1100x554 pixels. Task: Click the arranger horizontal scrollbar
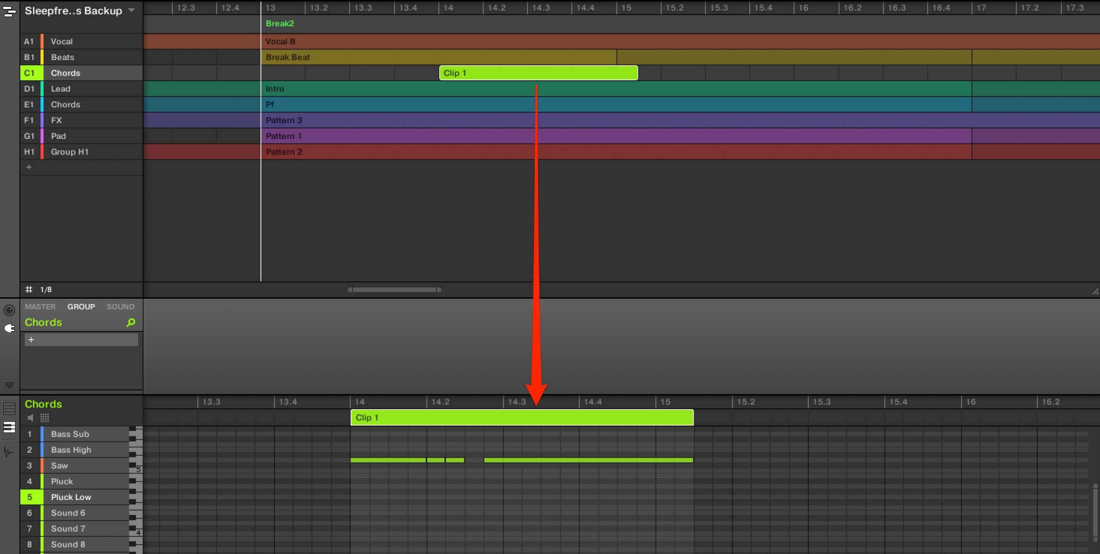394,289
